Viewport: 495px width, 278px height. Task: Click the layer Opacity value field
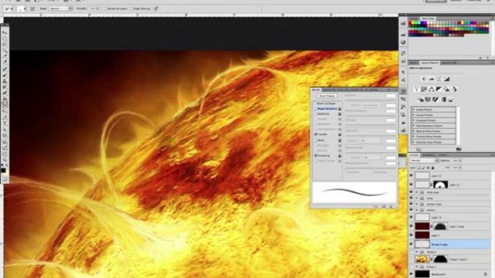[455, 161]
